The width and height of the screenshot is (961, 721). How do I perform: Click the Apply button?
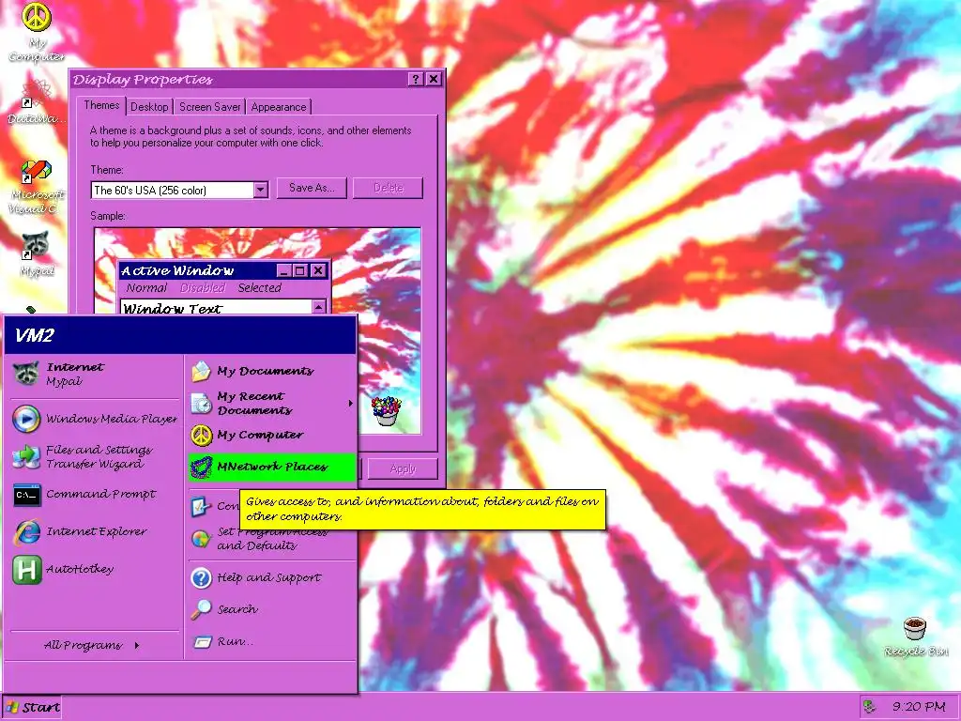tap(403, 468)
